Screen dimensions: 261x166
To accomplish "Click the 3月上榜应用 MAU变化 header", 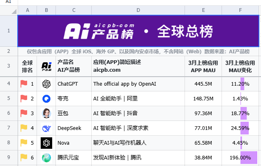I will [240, 66].
